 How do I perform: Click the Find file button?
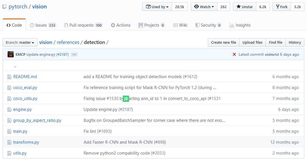tap(275, 43)
